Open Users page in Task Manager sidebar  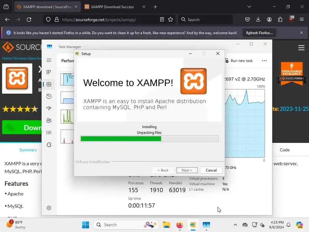pyautogui.click(x=49, y=120)
